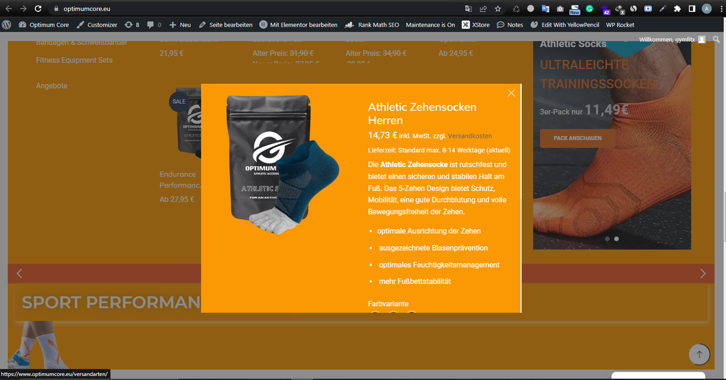Open the Share this page icon

point(483,9)
